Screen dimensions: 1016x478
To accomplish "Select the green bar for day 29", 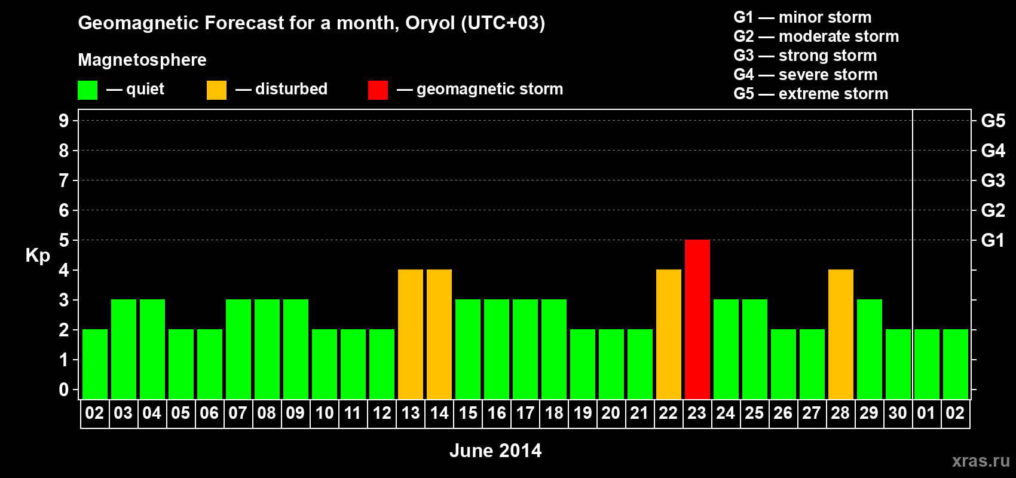I will pyautogui.click(x=870, y=349).
